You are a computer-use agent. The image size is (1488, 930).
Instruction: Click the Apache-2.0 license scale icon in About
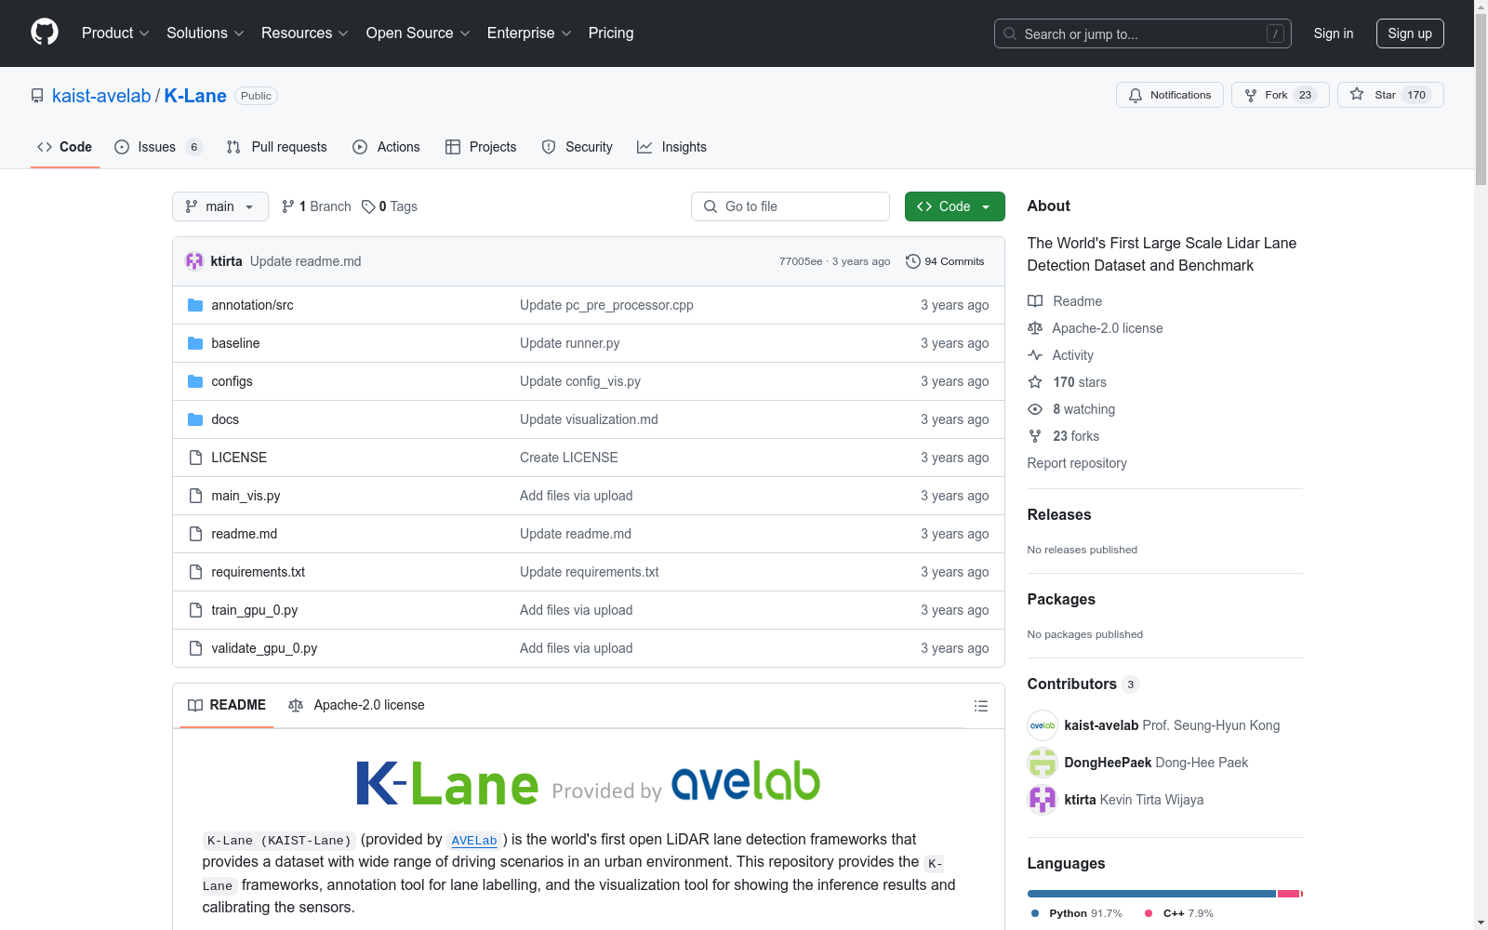coord(1035,328)
